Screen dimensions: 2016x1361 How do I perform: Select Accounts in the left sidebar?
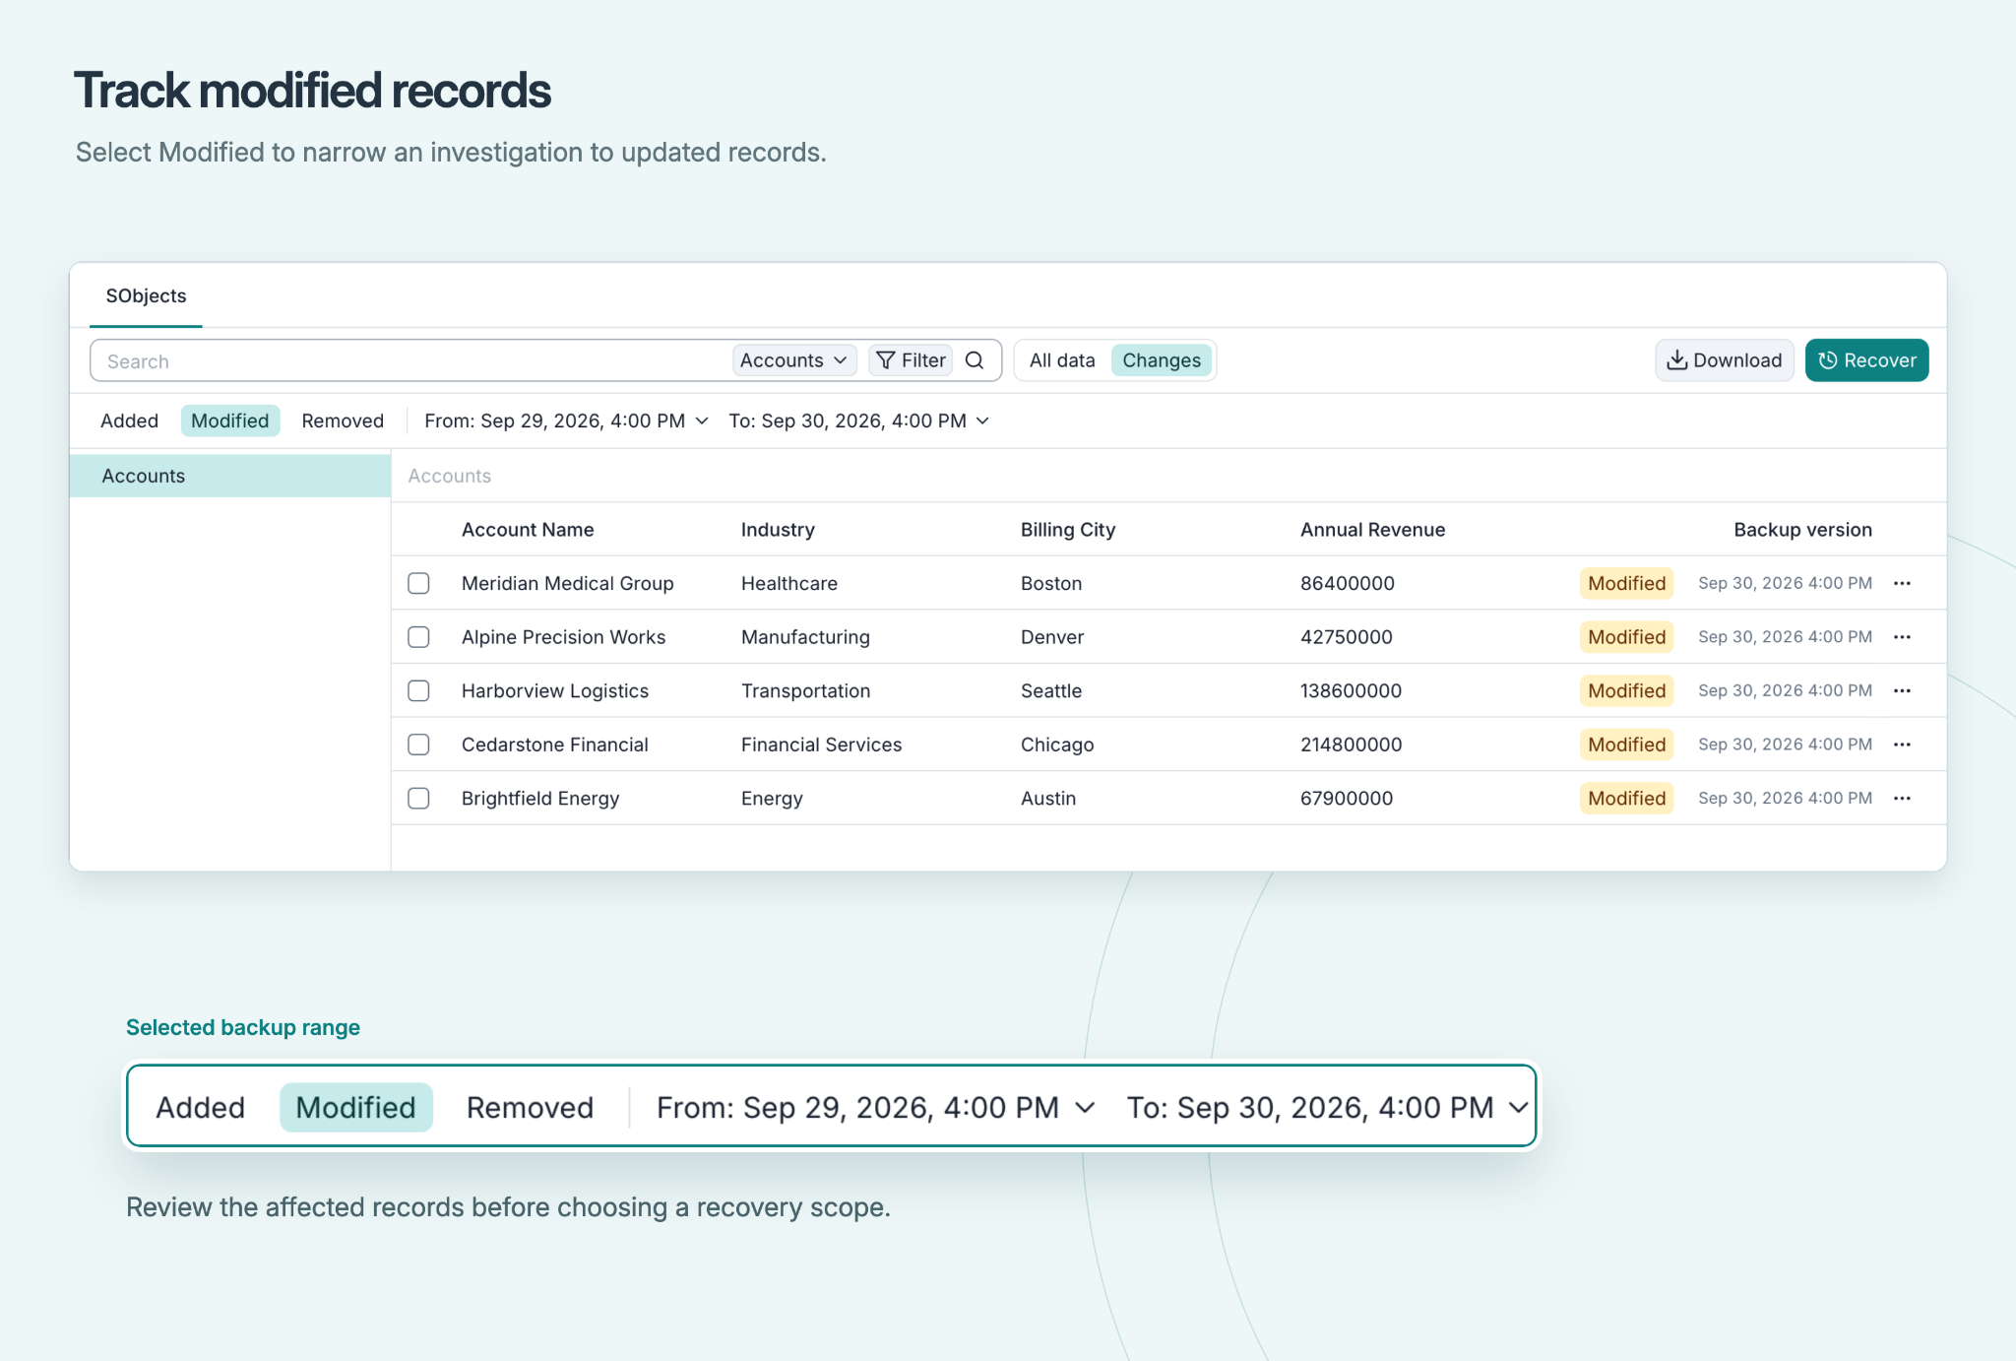pos(230,476)
